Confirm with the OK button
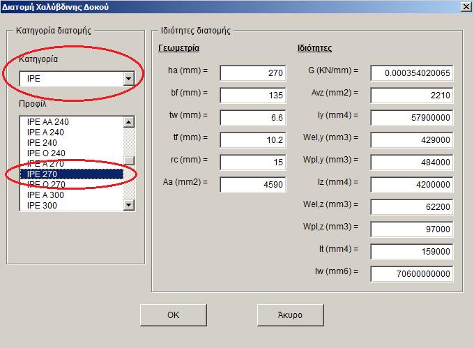The height and width of the screenshot is (348, 474). 174,315
